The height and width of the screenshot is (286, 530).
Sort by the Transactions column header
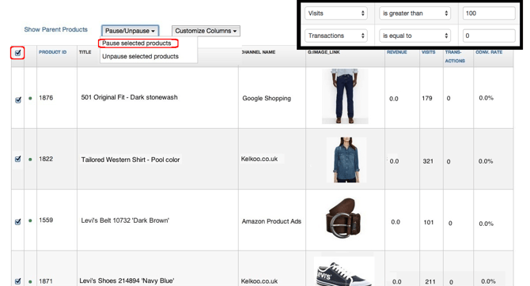tap(455, 56)
